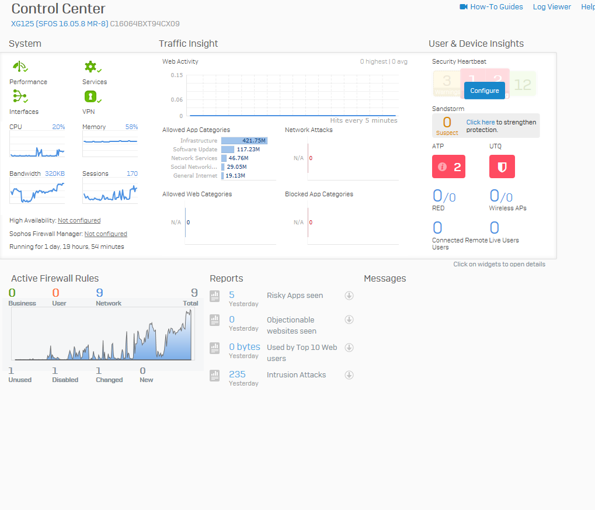
Task: Open the CPU usage graph
Action: click(37, 144)
